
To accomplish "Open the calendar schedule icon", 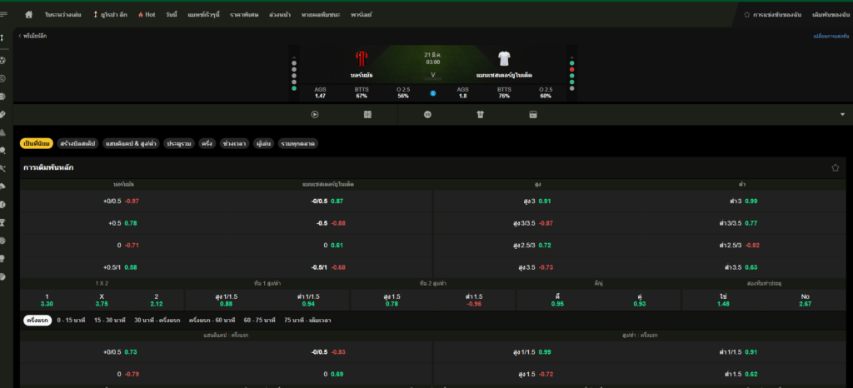I will (x=533, y=115).
